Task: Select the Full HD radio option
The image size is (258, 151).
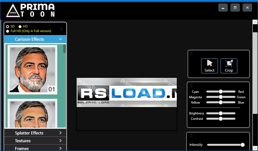Action: click(x=8, y=31)
